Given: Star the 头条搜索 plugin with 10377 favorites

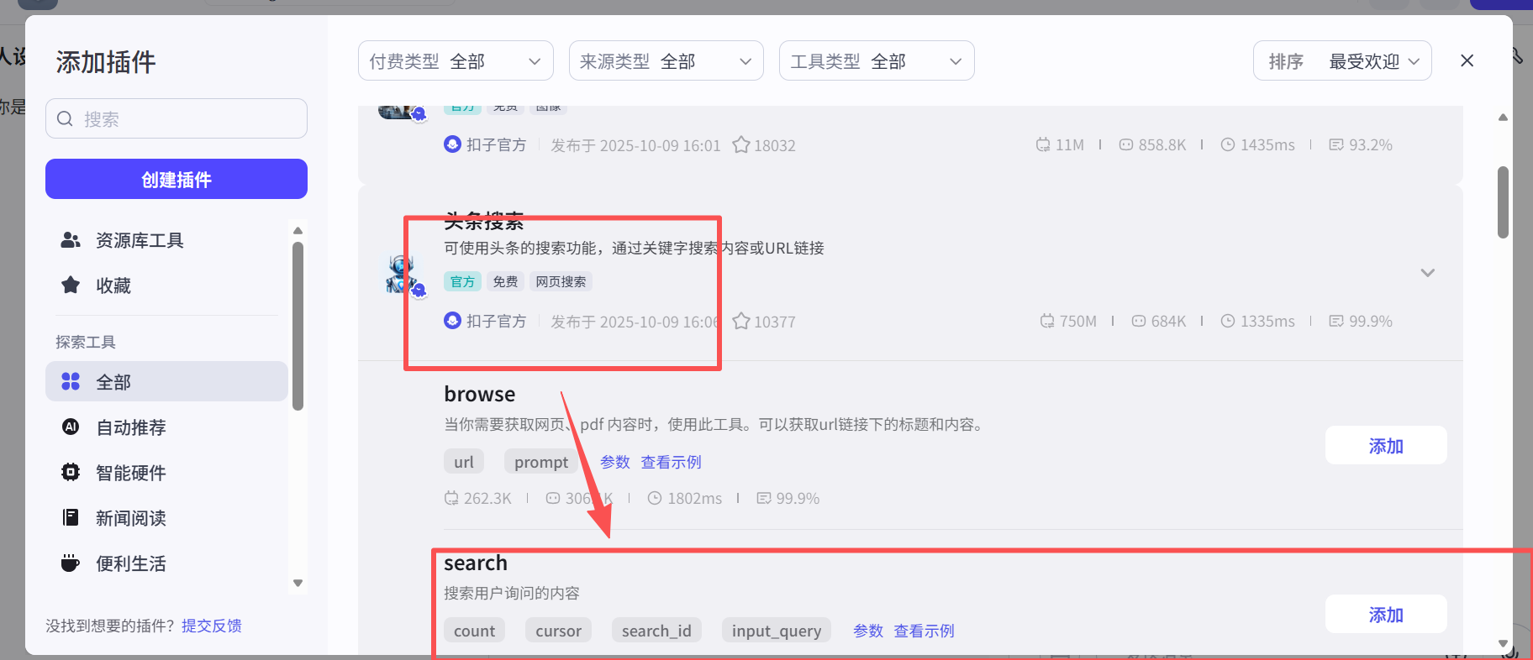Looking at the screenshot, I should point(740,321).
